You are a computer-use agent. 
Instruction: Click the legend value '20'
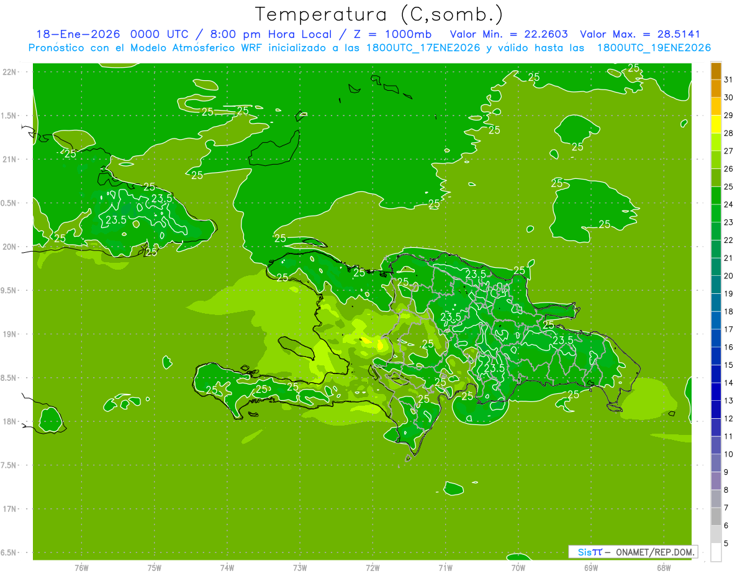pyautogui.click(x=729, y=276)
